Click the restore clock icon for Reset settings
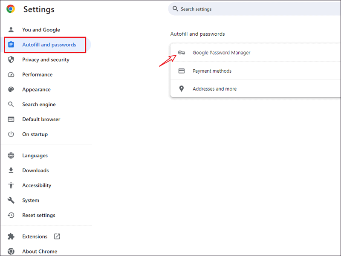 [x=11, y=215]
